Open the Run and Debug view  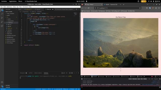[2, 22]
